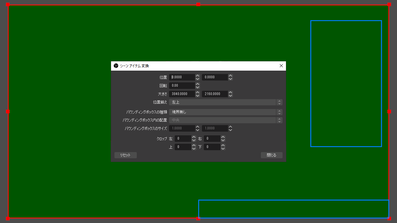This screenshot has height=223, width=397.
Task: Click the down arrow of position Y spinner
Action: click(230, 79)
